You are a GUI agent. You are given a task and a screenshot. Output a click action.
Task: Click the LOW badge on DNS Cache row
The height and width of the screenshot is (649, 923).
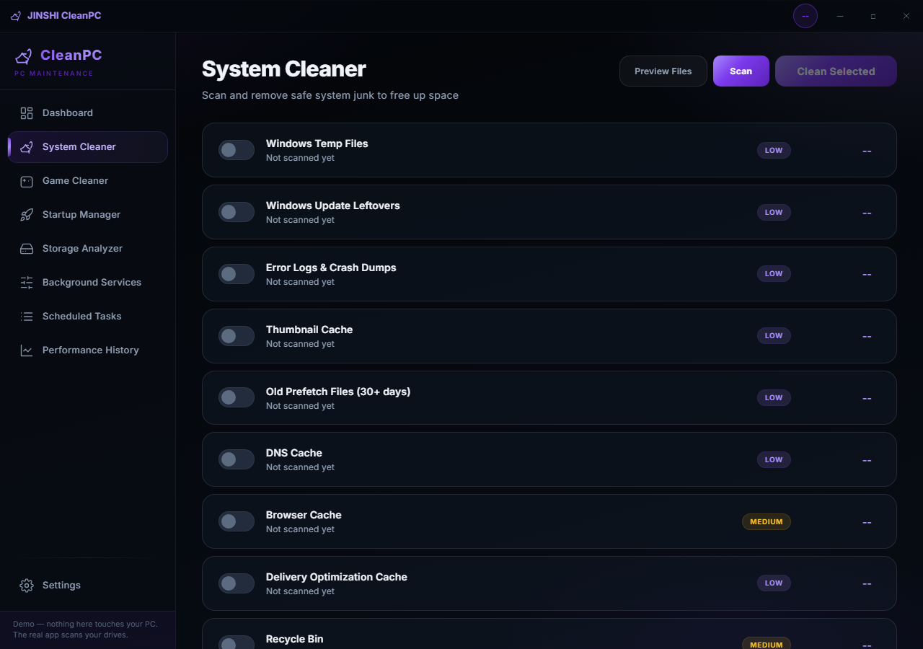[x=774, y=459]
